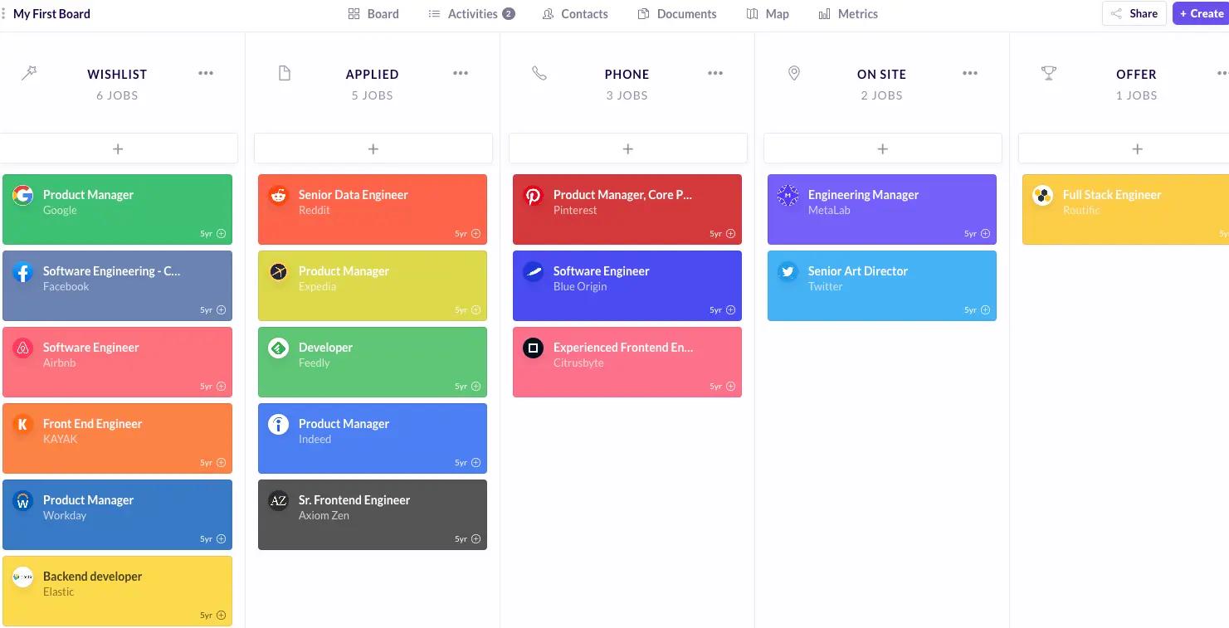Click the Share button
The image size is (1229, 628).
click(x=1134, y=13)
